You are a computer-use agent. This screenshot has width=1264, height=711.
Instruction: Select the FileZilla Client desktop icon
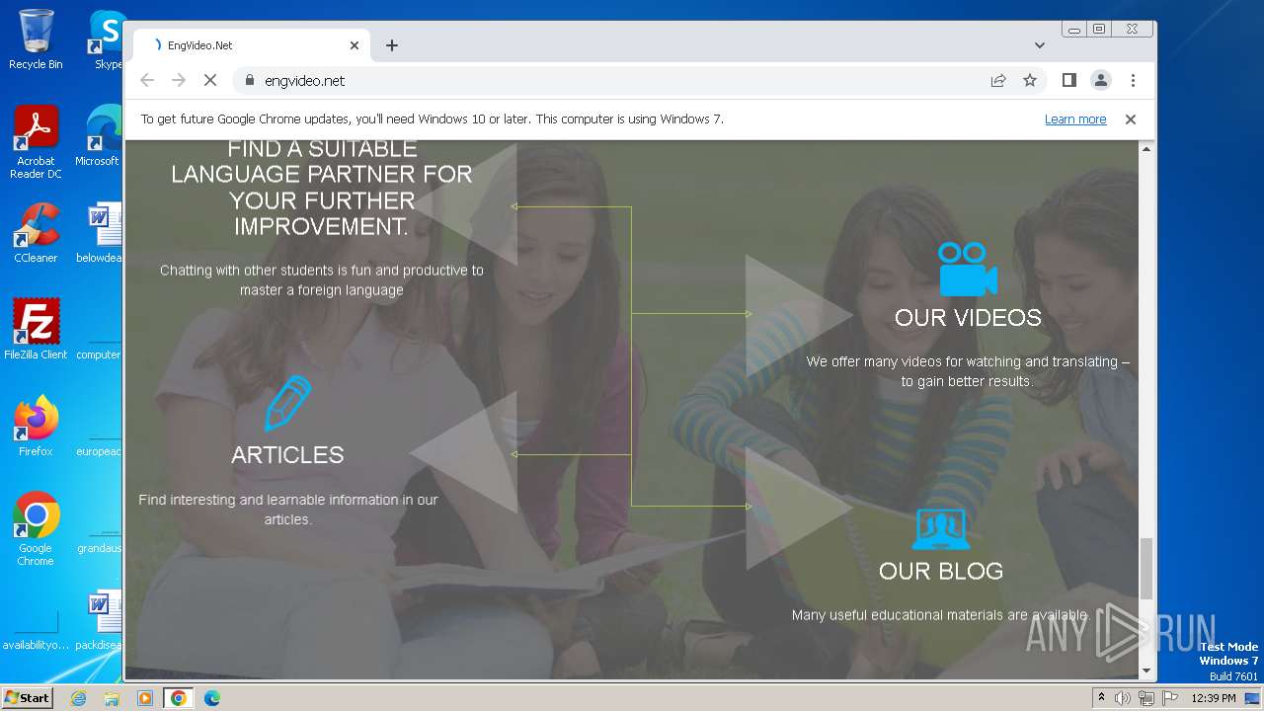coord(36,329)
